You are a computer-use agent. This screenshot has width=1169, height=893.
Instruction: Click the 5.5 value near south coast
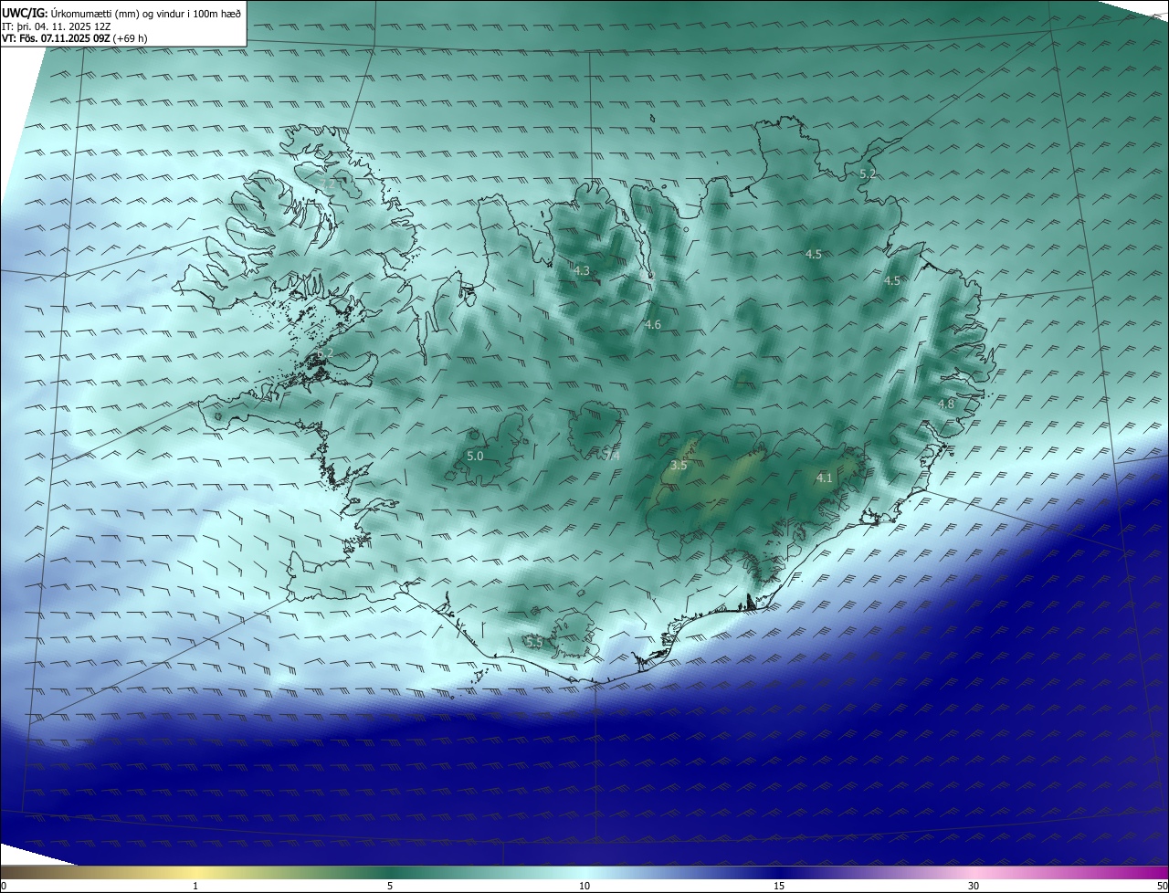click(x=534, y=643)
